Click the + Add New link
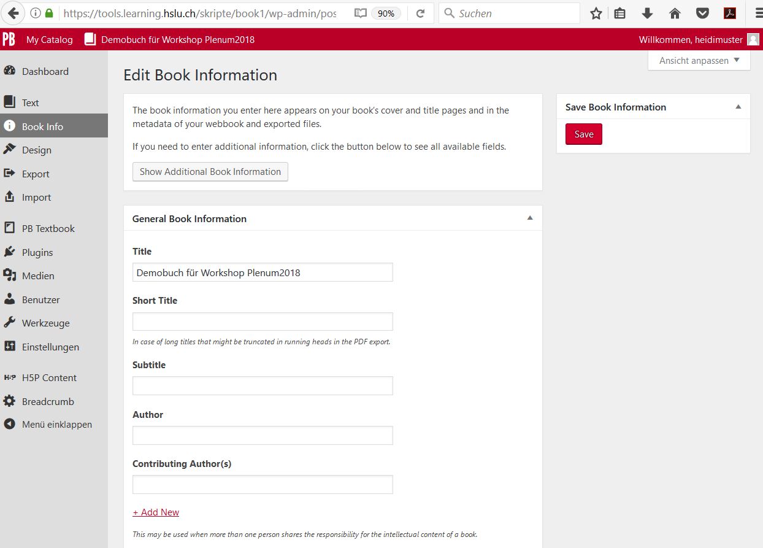Viewport: 763px width, 548px height. tap(156, 512)
